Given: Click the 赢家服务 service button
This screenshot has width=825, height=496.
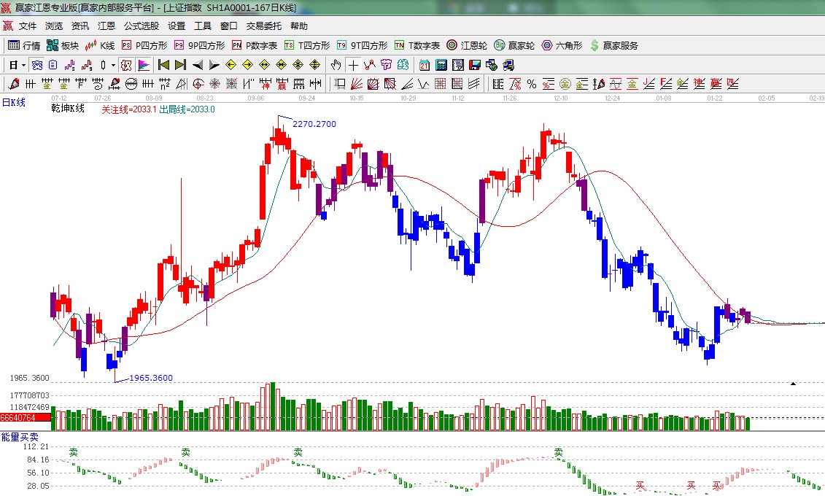Looking at the screenshot, I should 613,45.
